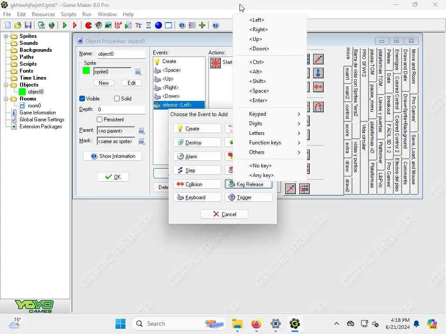Viewport: 446px width, 334px height.
Task: Create a background using the landscape icon
Action: click(x=108, y=25)
